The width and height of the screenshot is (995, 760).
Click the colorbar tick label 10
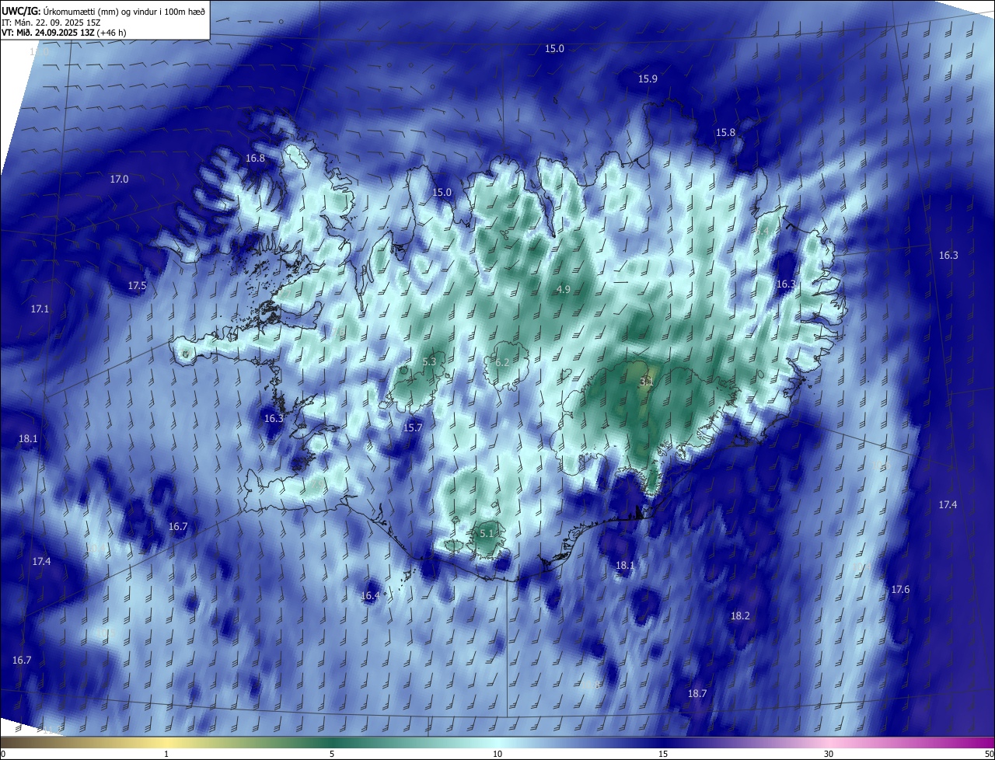pos(497,754)
